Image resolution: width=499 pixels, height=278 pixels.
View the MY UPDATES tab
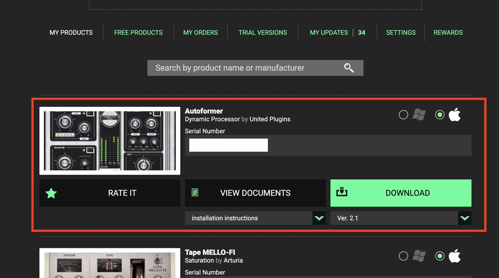click(x=329, y=32)
